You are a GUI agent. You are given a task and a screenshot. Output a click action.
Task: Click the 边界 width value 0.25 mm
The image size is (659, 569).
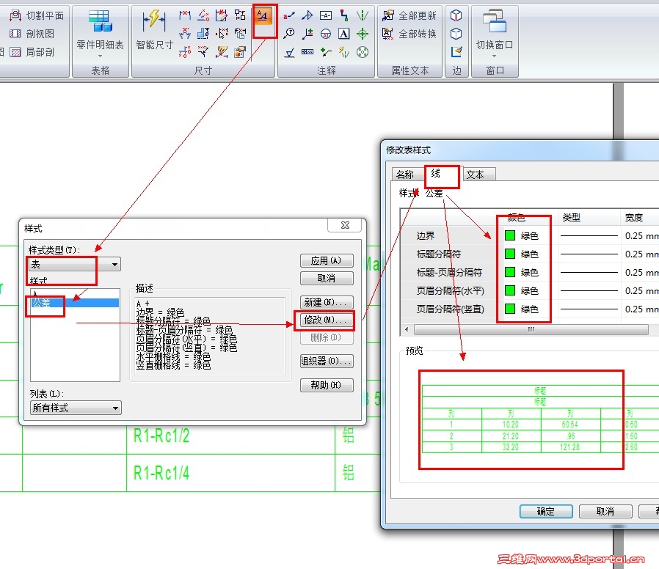642,235
